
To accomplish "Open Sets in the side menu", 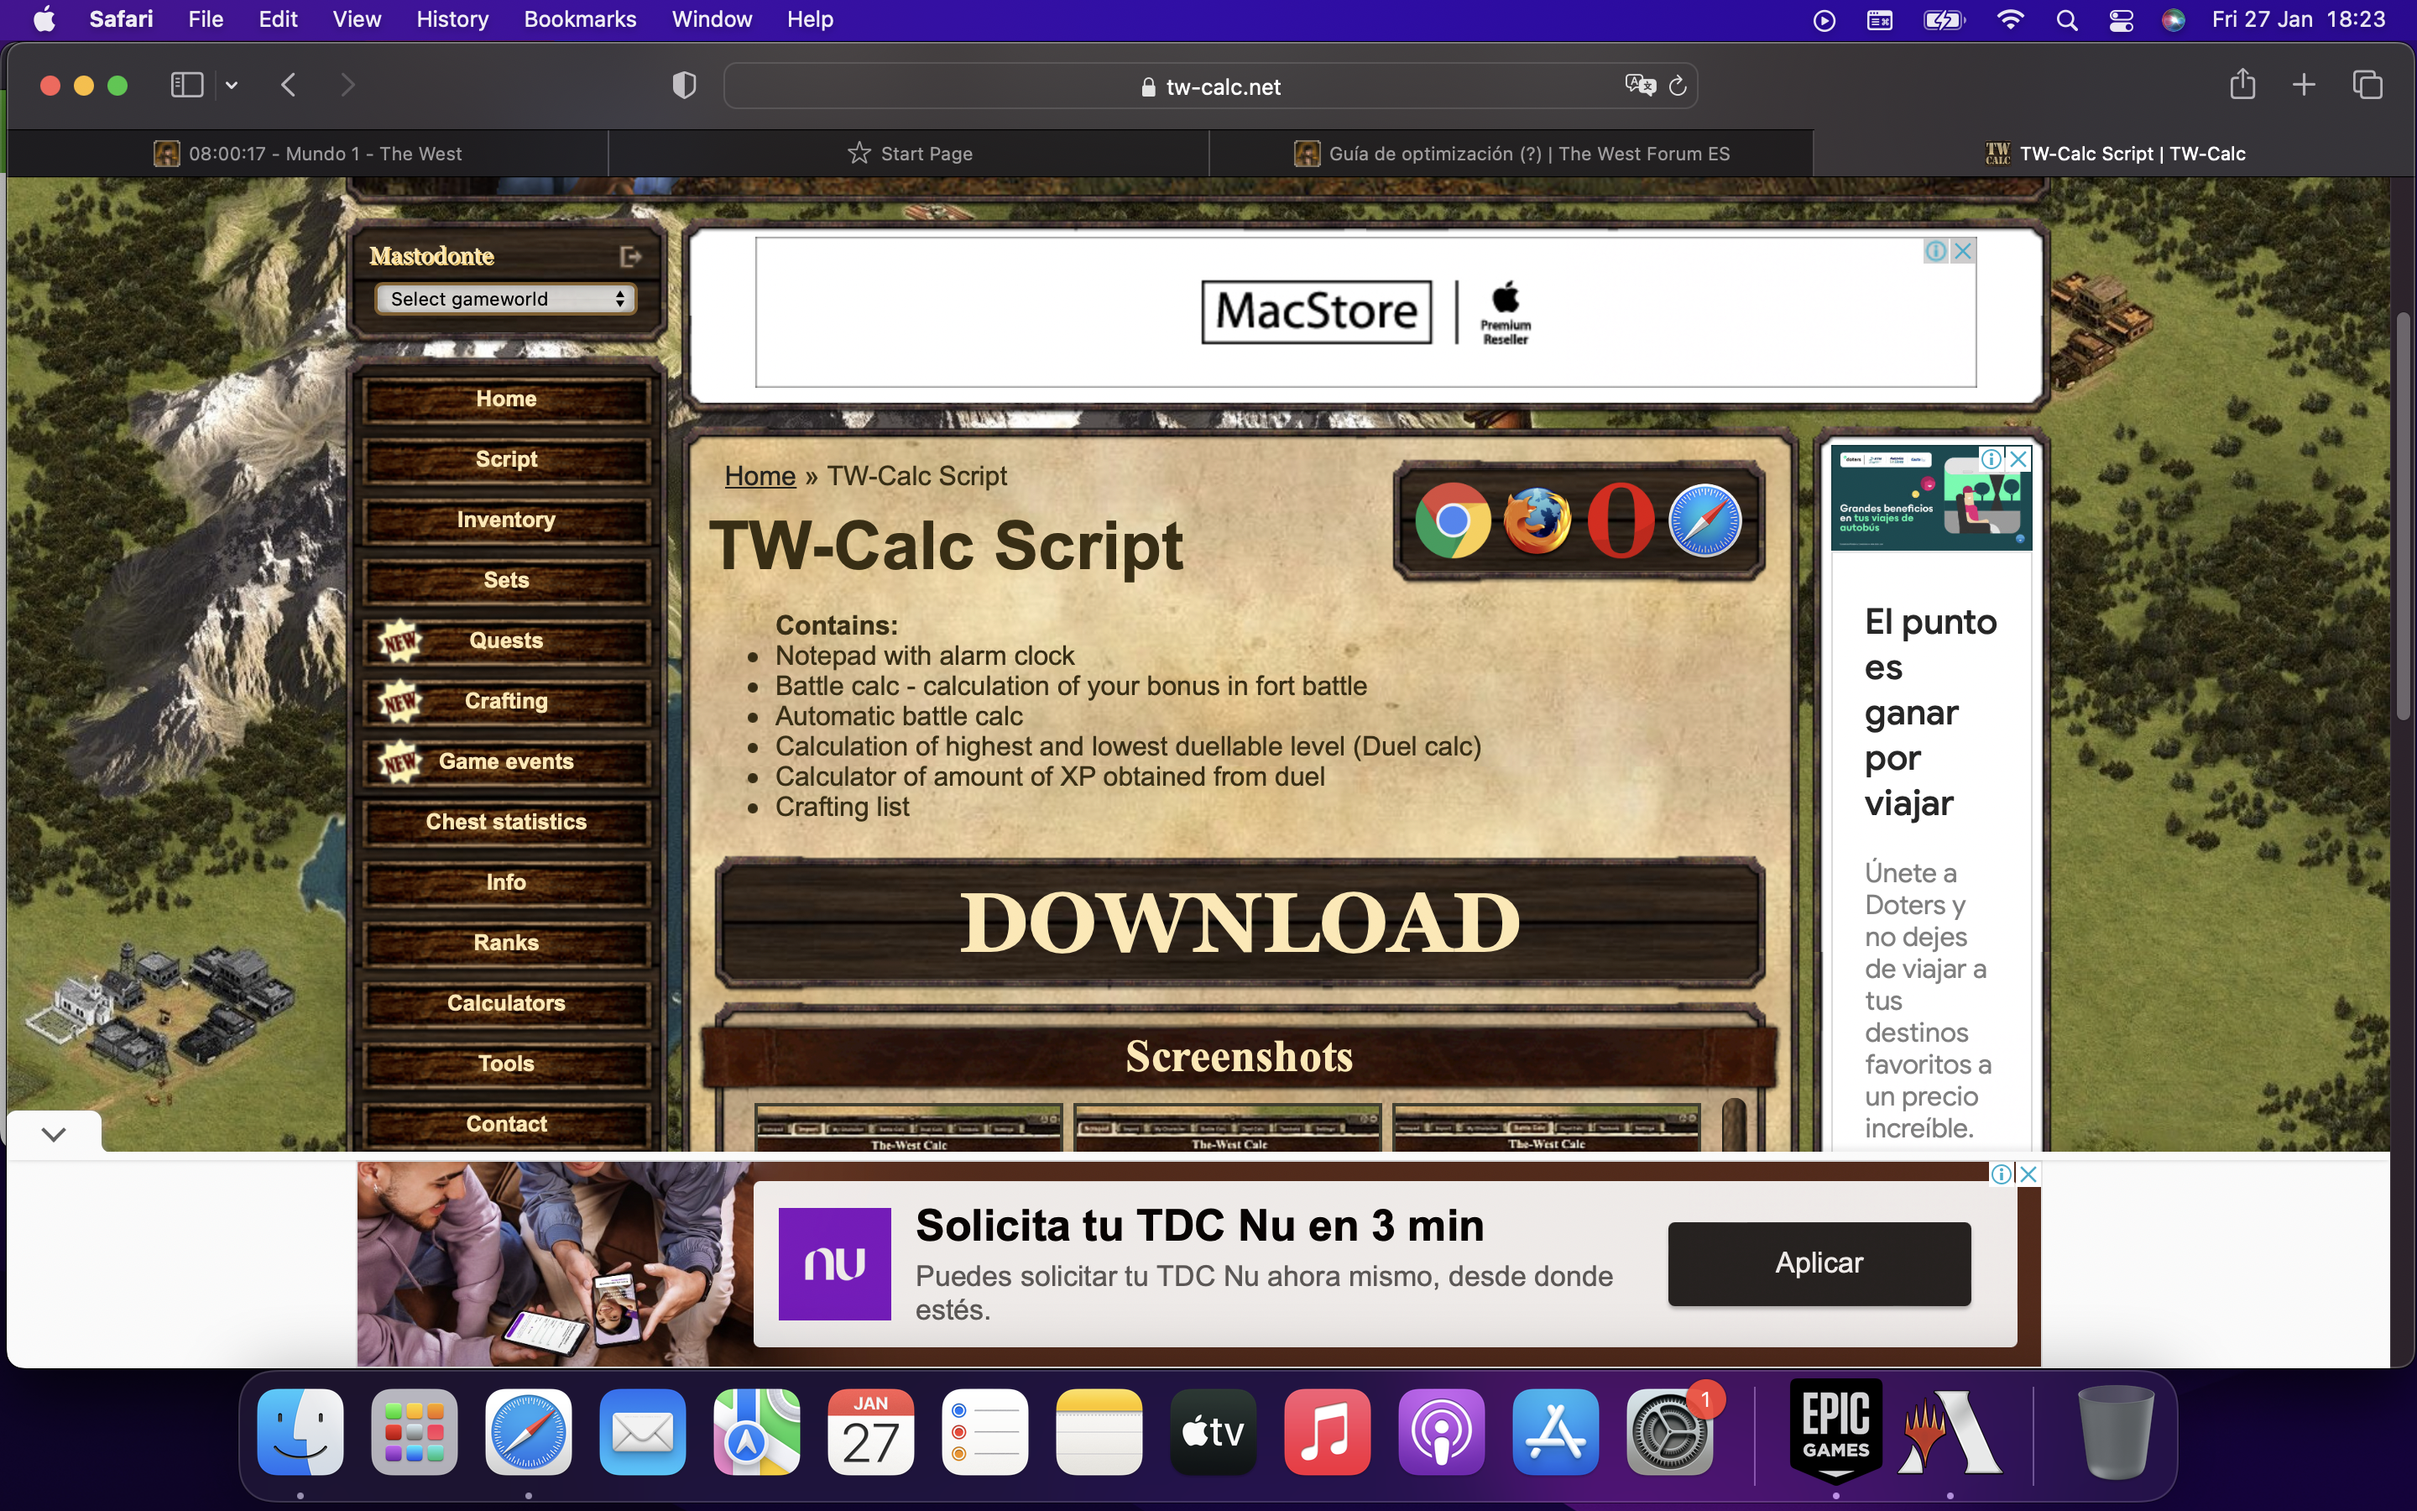I will pyautogui.click(x=506, y=581).
